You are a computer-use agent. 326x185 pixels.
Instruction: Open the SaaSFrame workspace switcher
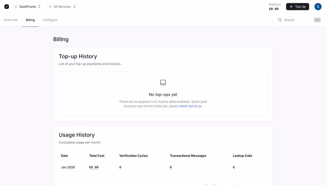27,7
